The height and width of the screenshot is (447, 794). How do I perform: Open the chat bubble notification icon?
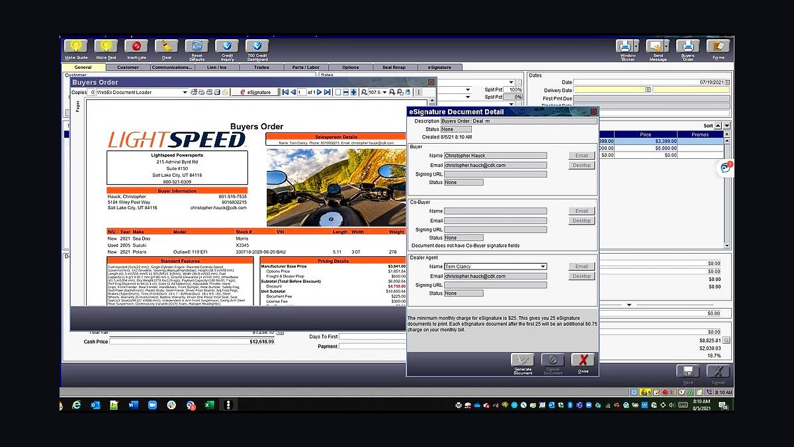[x=726, y=168]
